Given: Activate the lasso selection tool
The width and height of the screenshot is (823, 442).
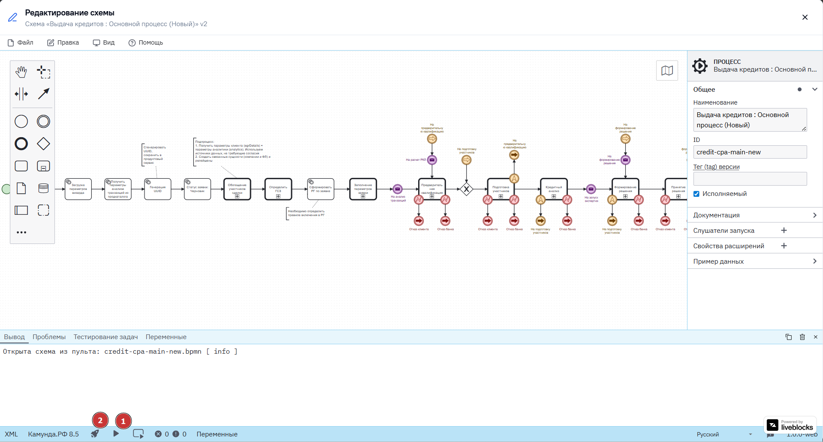Looking at the screenshot, I should coord(43,72).
